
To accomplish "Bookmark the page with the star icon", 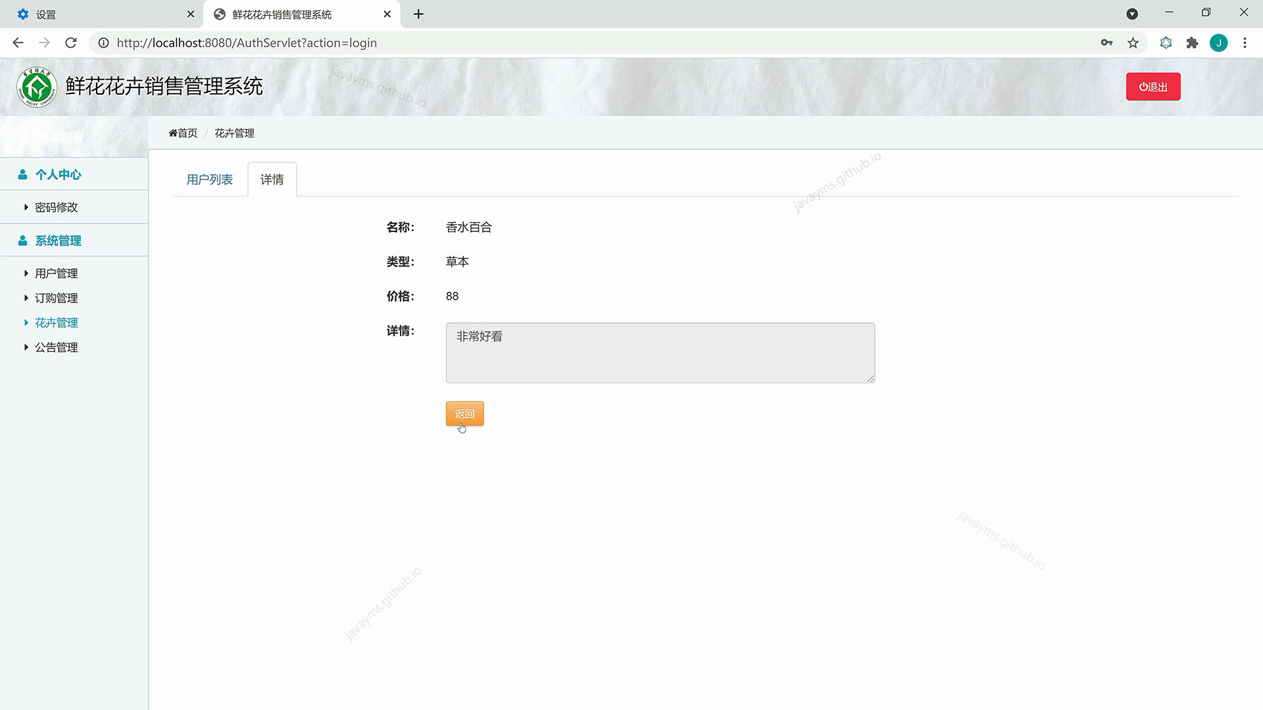I will pos(1133,43).
